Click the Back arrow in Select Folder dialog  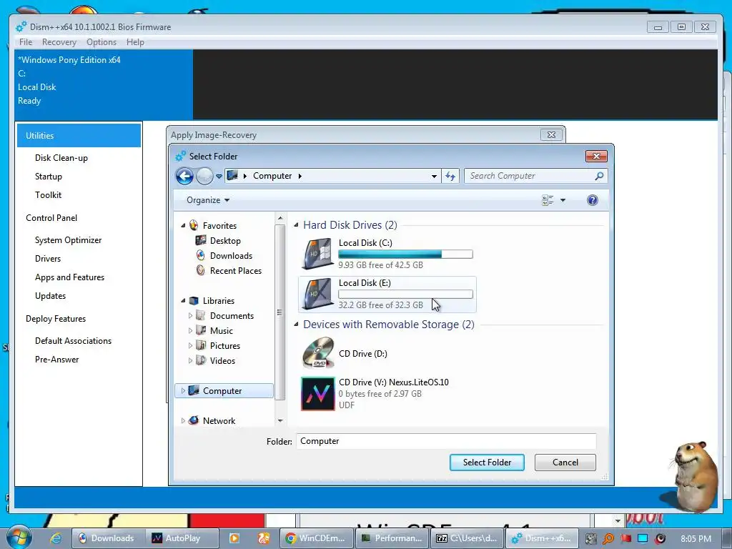click(184, 176)
